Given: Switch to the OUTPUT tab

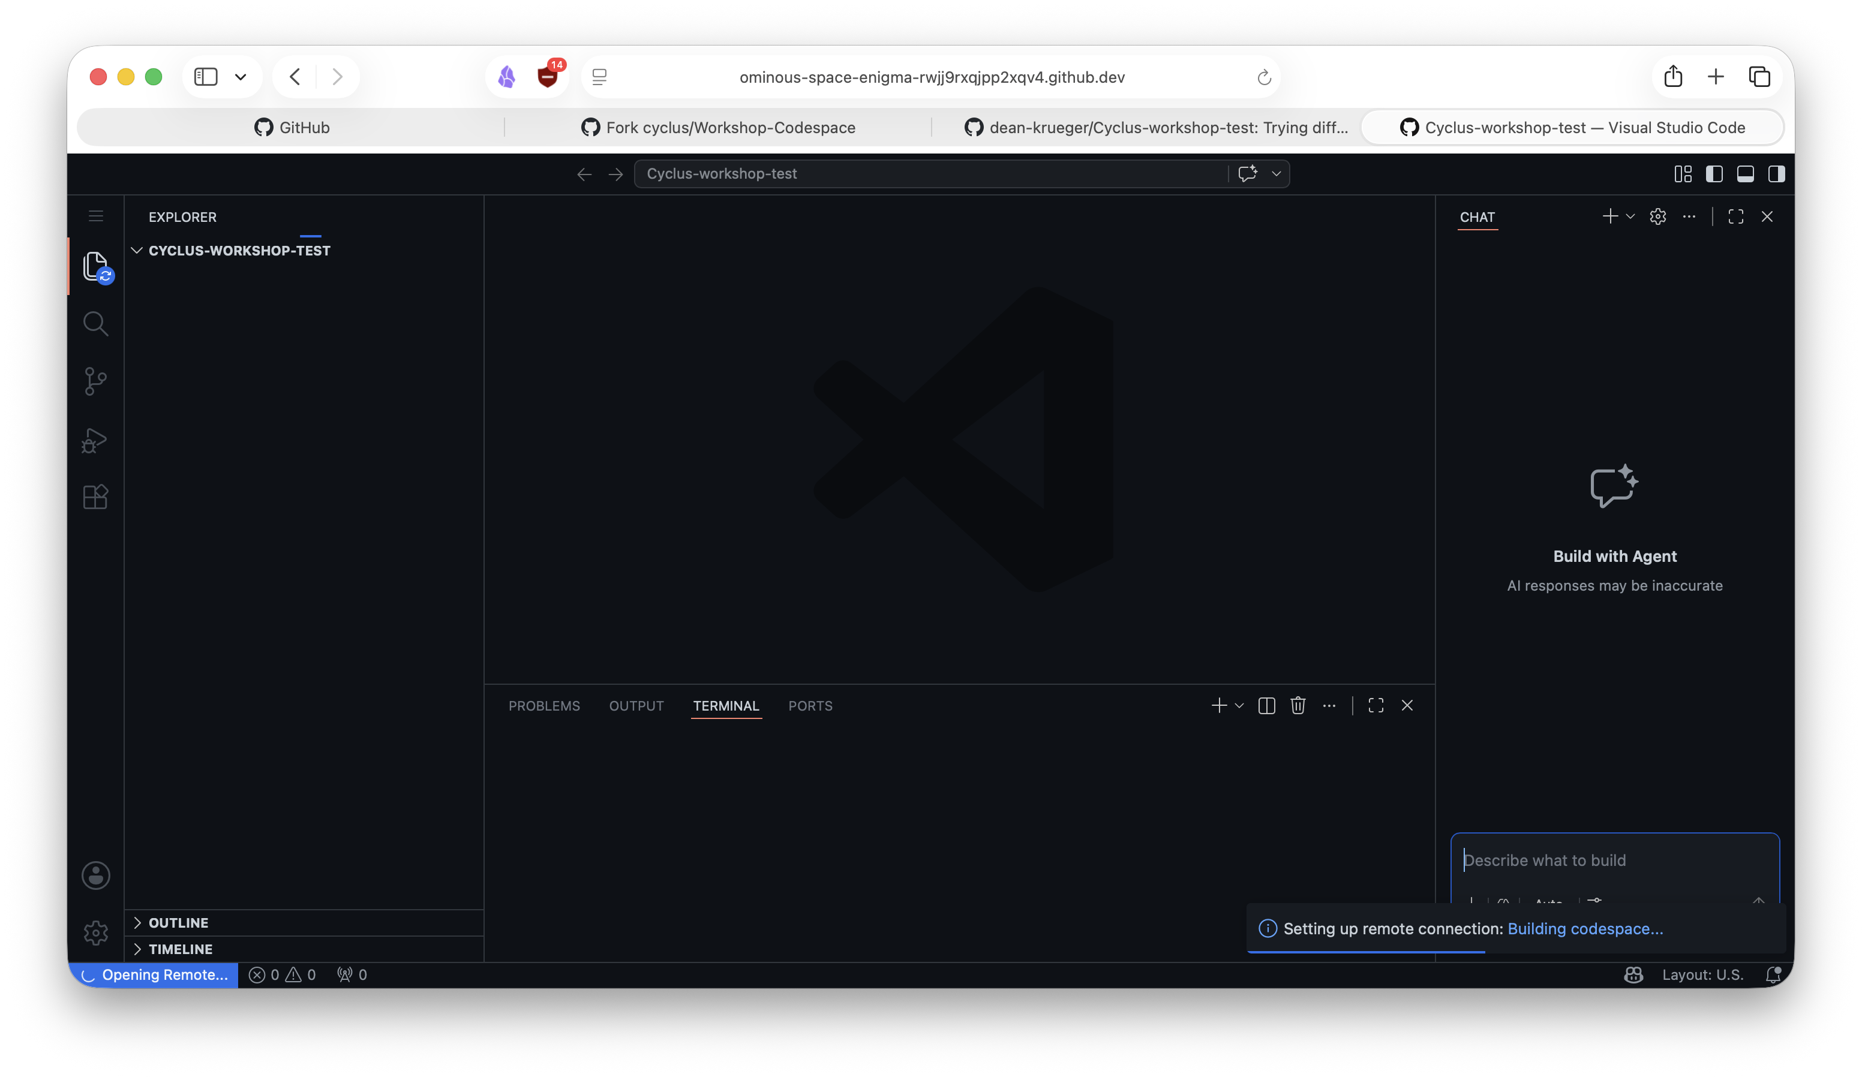Looking at the screenshot, I should 636,706.
